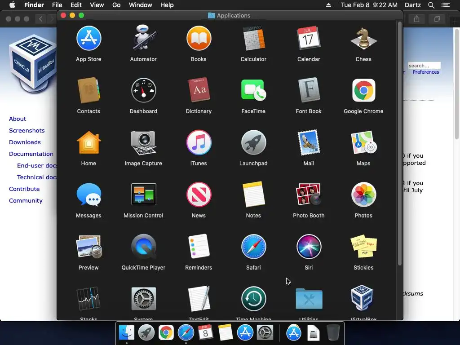Open the Finder menu
The height and width of the screenshot is (345, 460).
tap(34, 5)
